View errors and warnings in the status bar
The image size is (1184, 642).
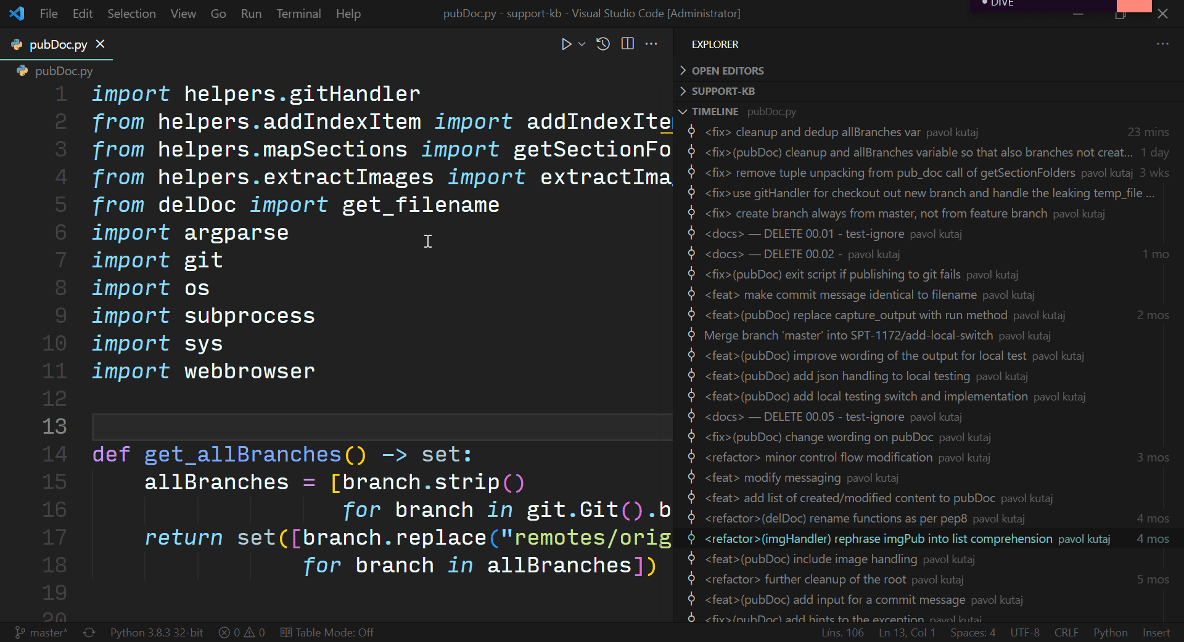[241, 632]
